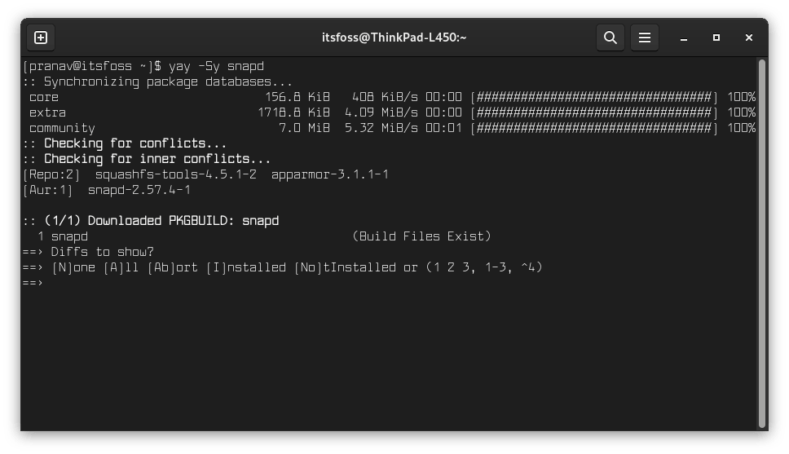Close the terminal window
The image size is (789, 454).
tap(749, 37)
